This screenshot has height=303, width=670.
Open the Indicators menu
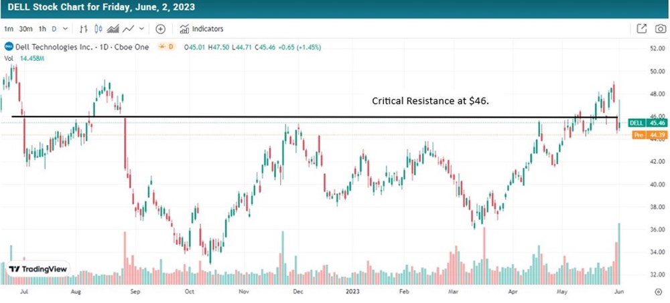(x=201, y=29)
